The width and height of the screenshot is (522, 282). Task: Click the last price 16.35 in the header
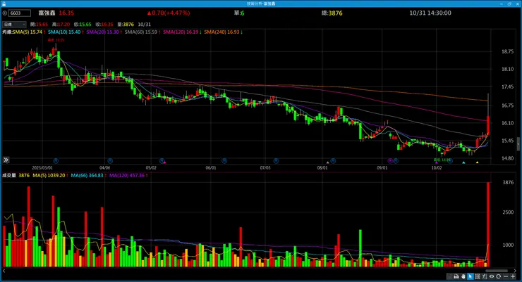point(66,13)
